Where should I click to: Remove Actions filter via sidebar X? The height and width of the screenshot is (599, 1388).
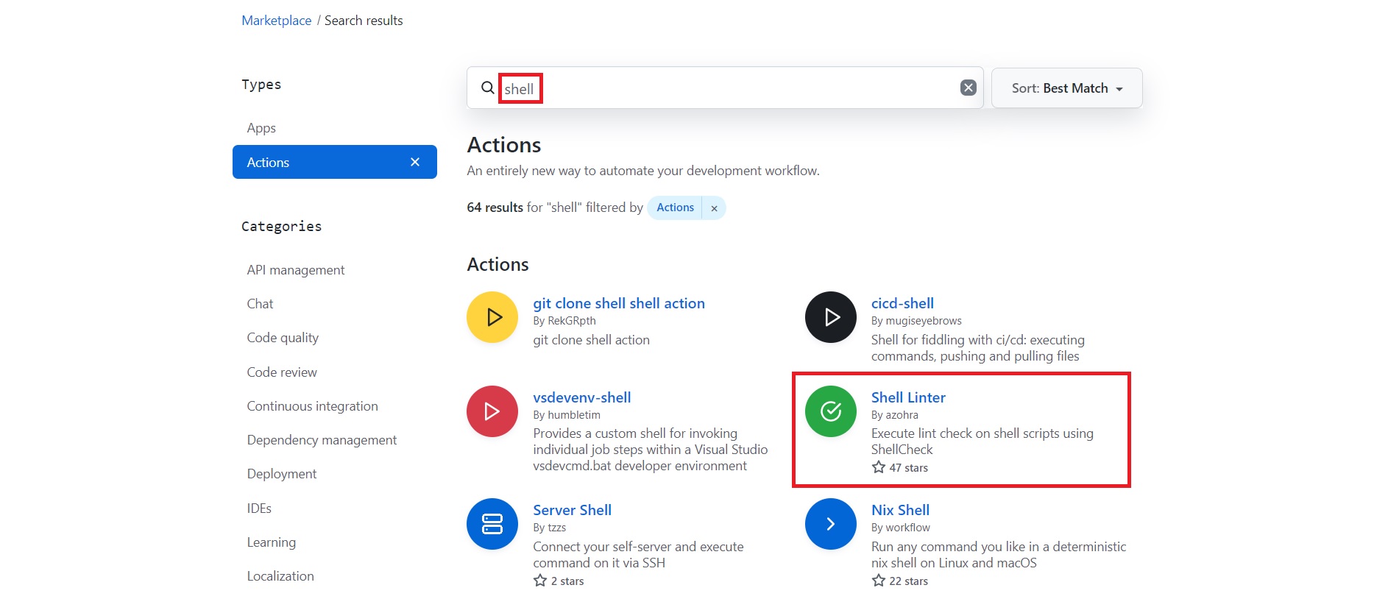[x=415, y=162]
